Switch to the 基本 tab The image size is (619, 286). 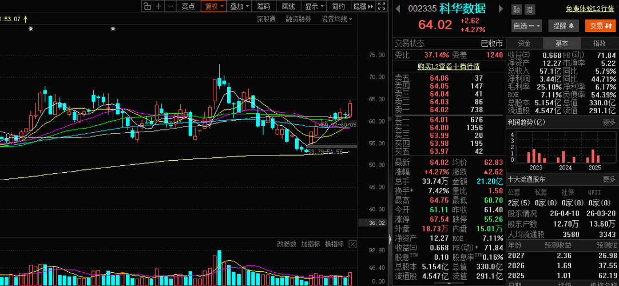point(561,43)
